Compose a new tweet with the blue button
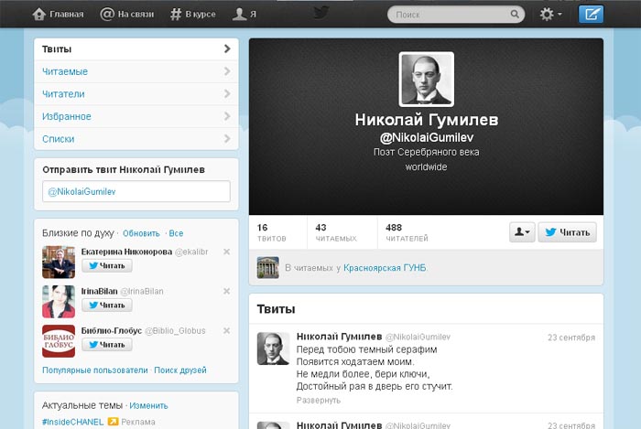 pos(591,15)
